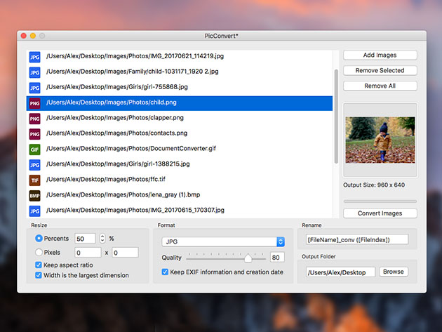Select the highlighted child.png path
Screen dimensions: 442x332
(112, 102)
